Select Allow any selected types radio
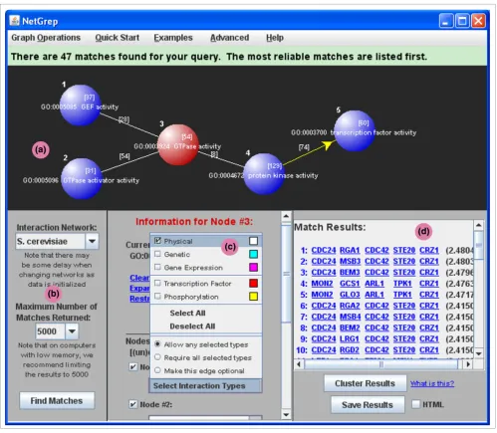Viewport: 497px width, 433px height. click(157, 344)
